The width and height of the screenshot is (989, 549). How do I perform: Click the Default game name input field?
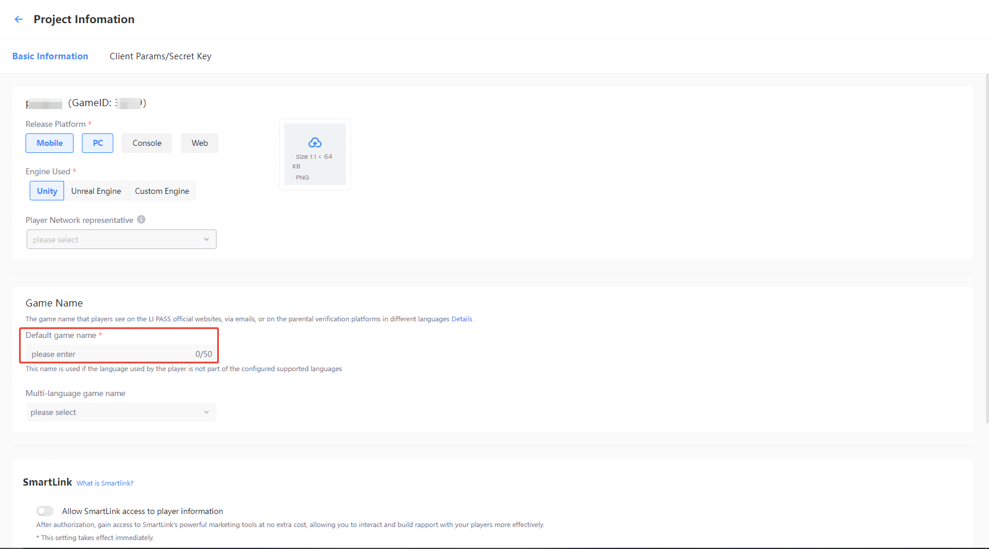(x=110, y=354)
